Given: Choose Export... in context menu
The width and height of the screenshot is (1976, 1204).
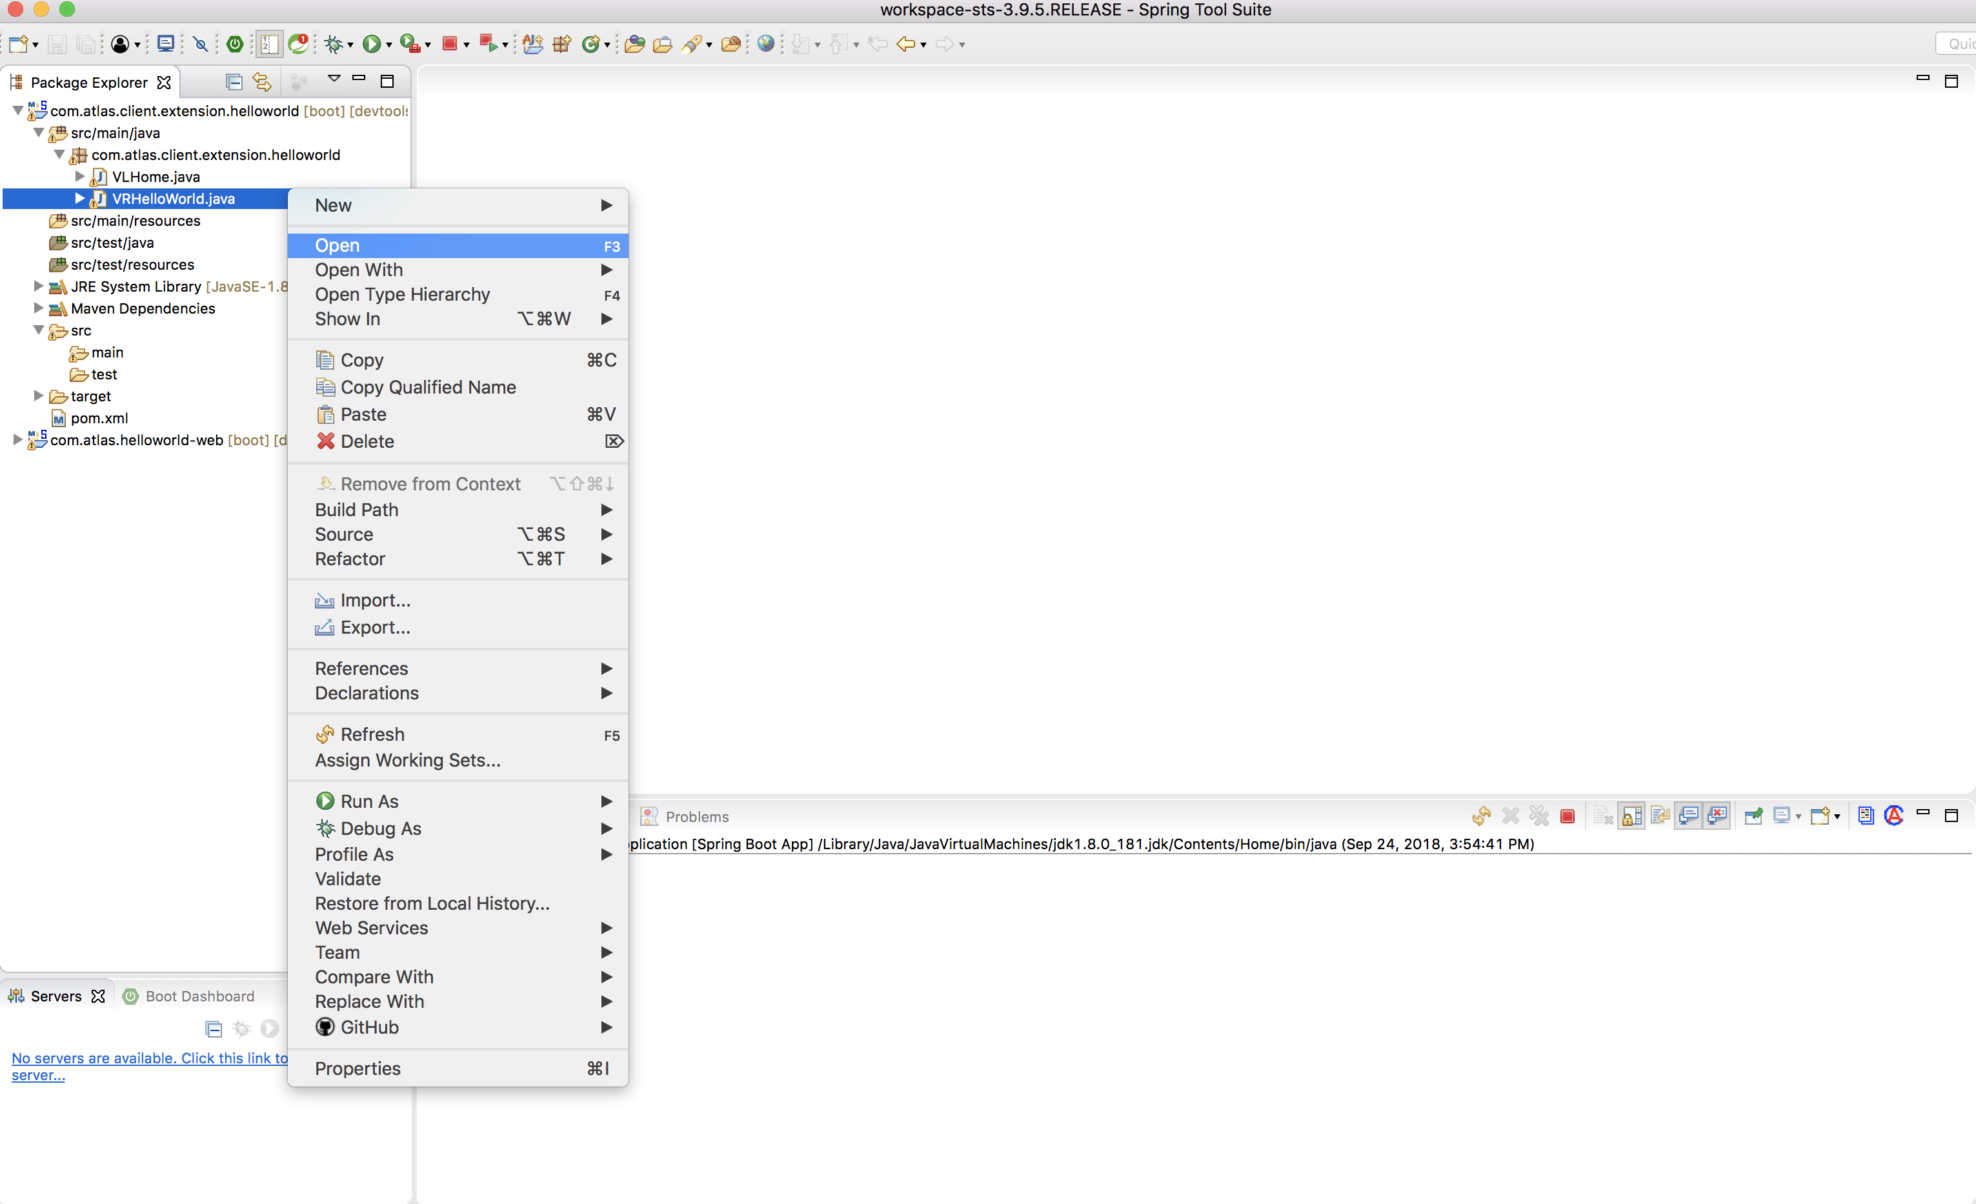Looking at the screenshot, I should [x=458, y=627].
